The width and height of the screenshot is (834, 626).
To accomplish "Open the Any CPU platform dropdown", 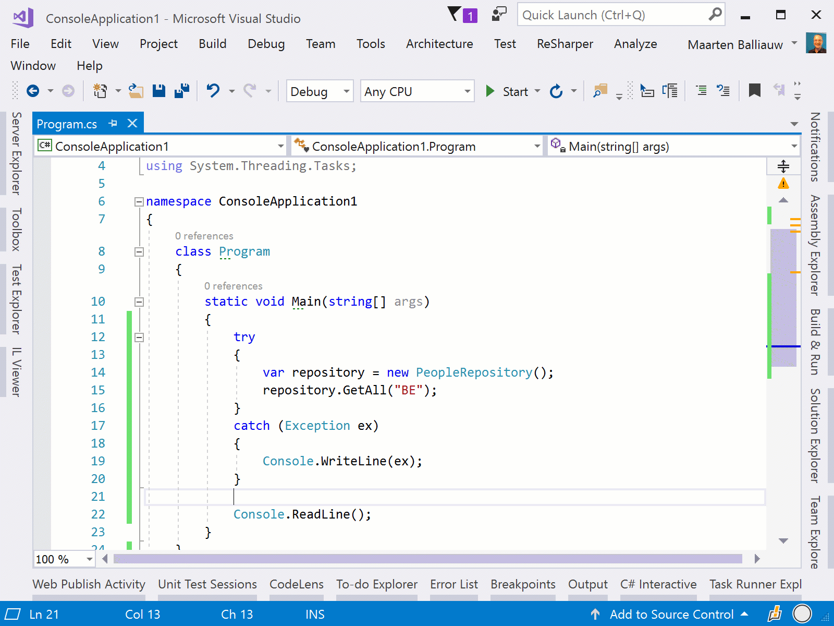I will 416,91.
